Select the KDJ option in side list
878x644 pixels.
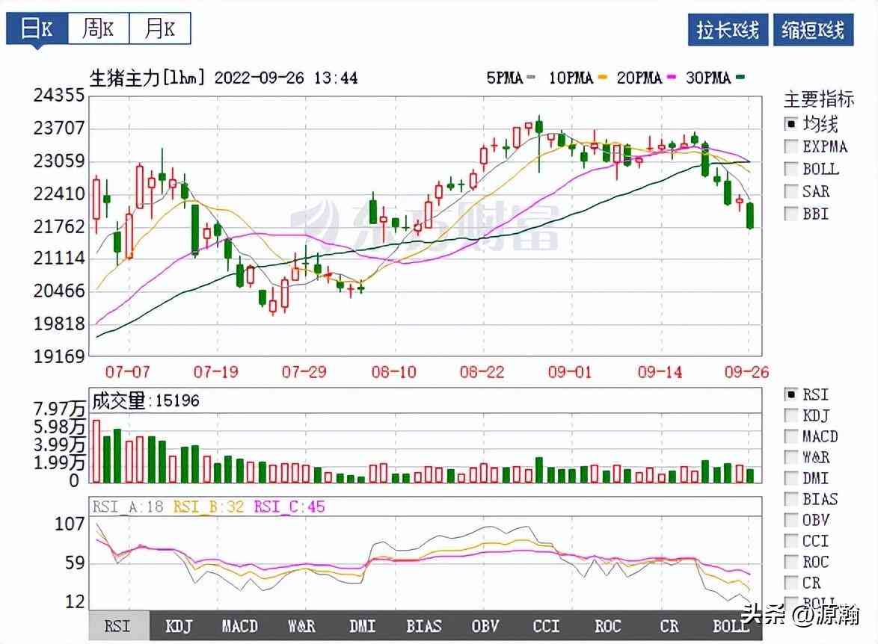[x=790, y=415]
